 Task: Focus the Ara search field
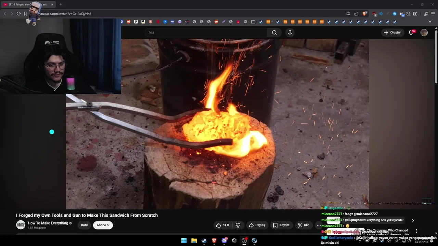(x=206, y=32)
